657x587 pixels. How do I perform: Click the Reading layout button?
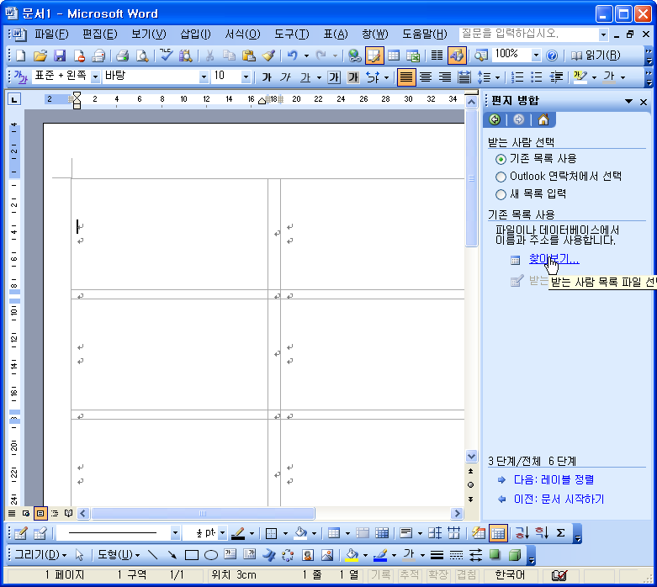point(596,56)
